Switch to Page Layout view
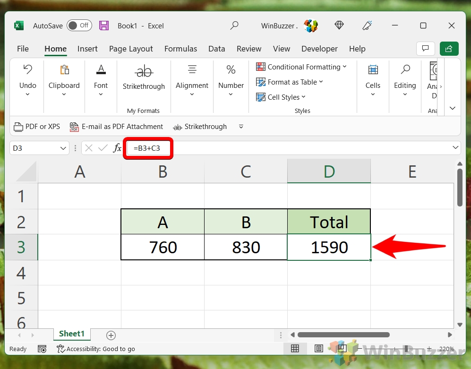Screen dimensions: 471x369 [319, 349]
